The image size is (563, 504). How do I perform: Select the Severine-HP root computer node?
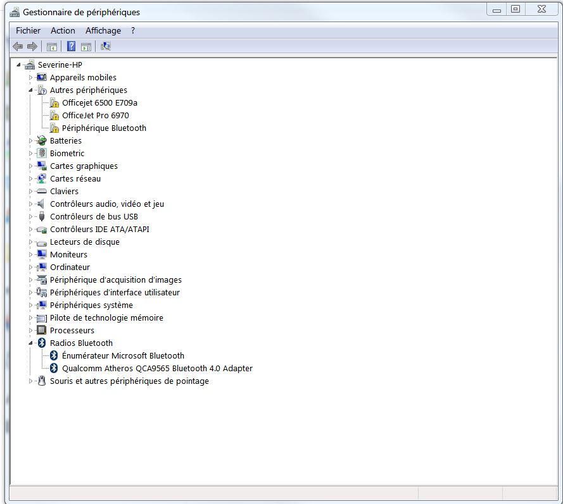[x=60, y=65]
